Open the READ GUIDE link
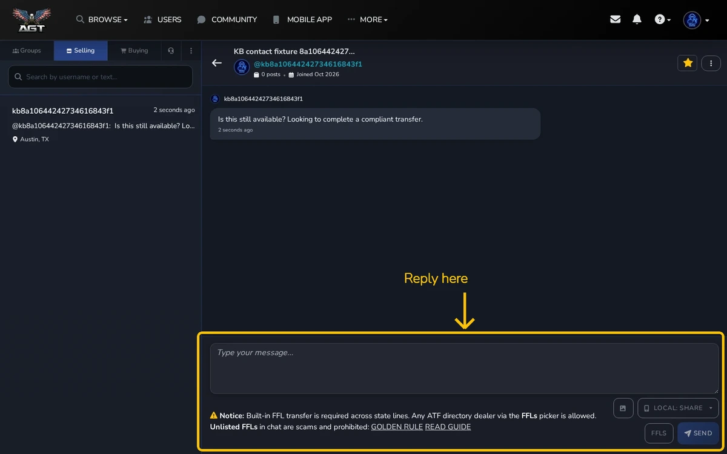Viewport: 727px width, 454px height. click(x=448, y=427)
